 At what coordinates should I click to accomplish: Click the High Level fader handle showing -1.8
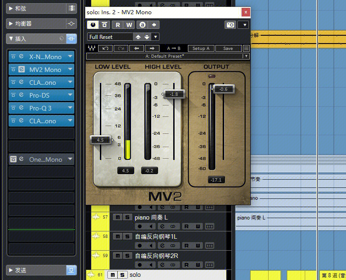coord(174,94)
